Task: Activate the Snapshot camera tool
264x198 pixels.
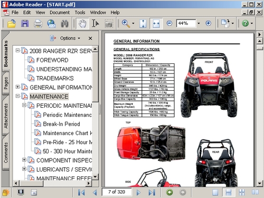Action: (x=109, y=24)
